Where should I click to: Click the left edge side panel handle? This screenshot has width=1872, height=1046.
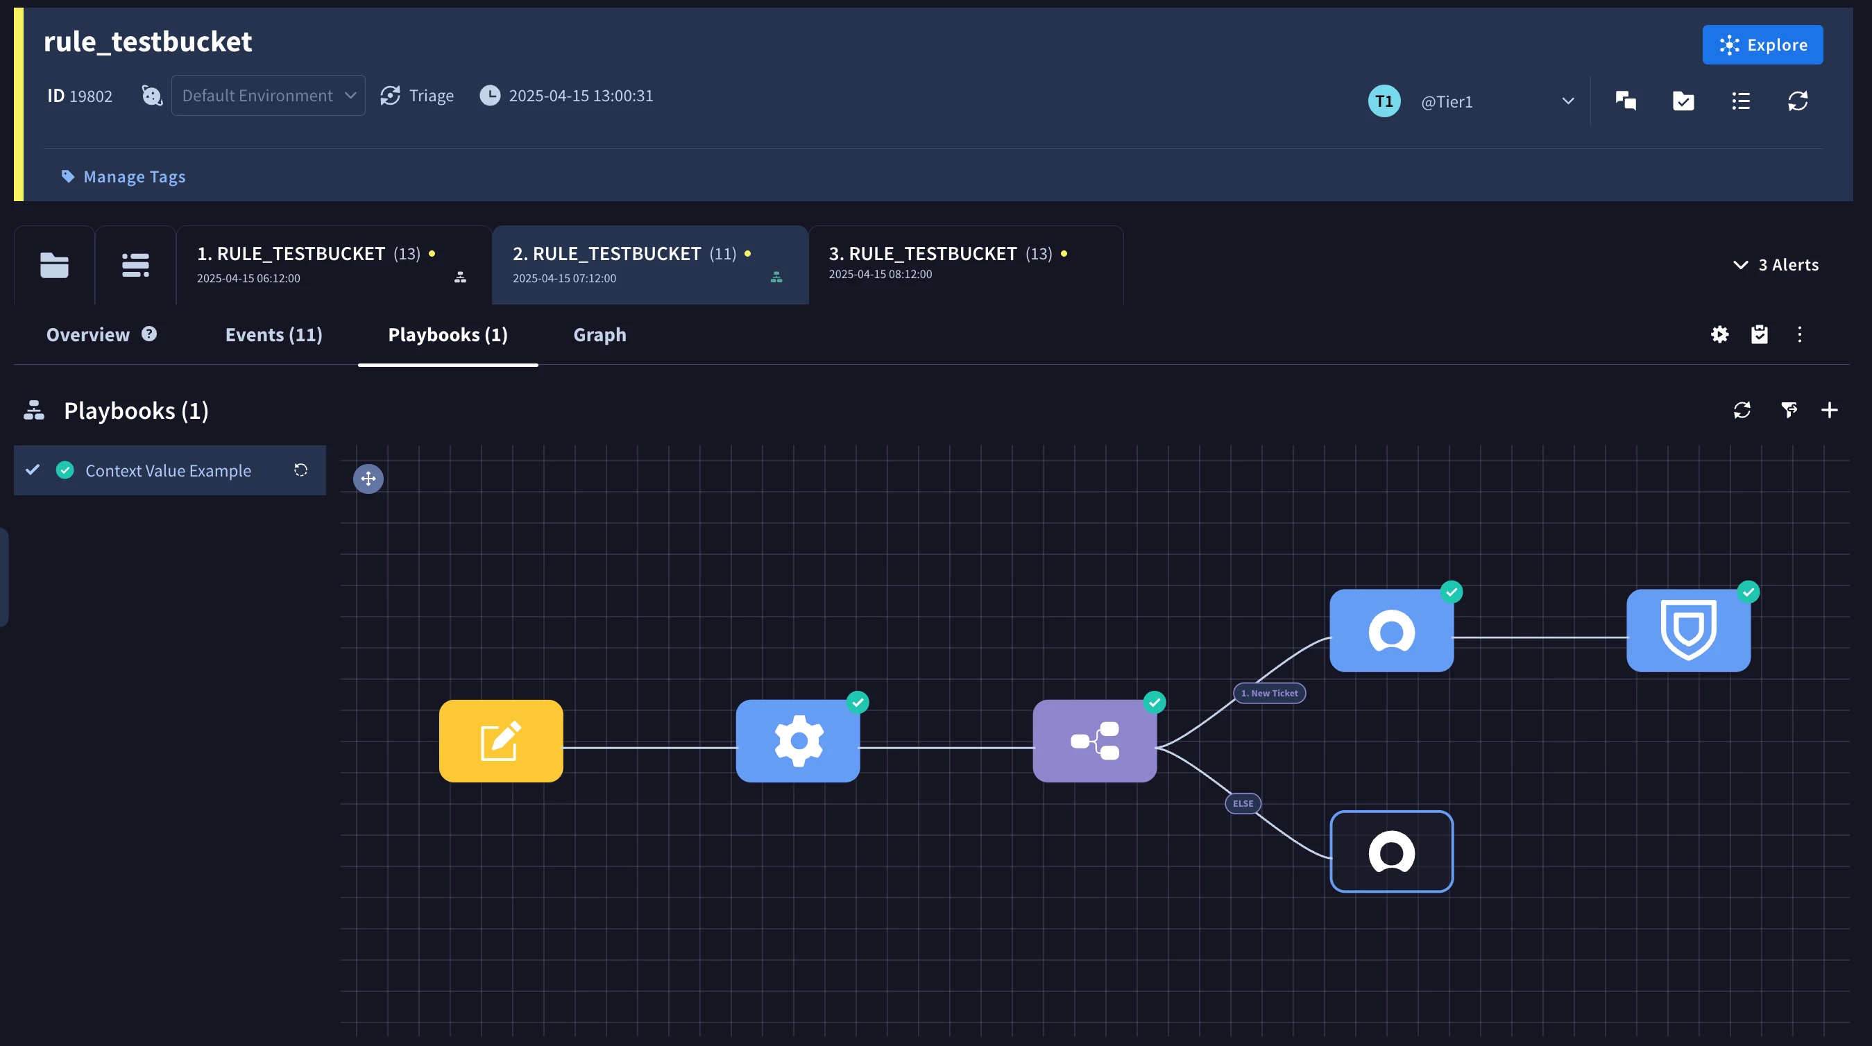click(x=3, y=578)
